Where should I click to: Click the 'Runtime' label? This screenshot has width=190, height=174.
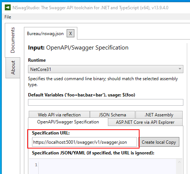(x=37, y=60)
